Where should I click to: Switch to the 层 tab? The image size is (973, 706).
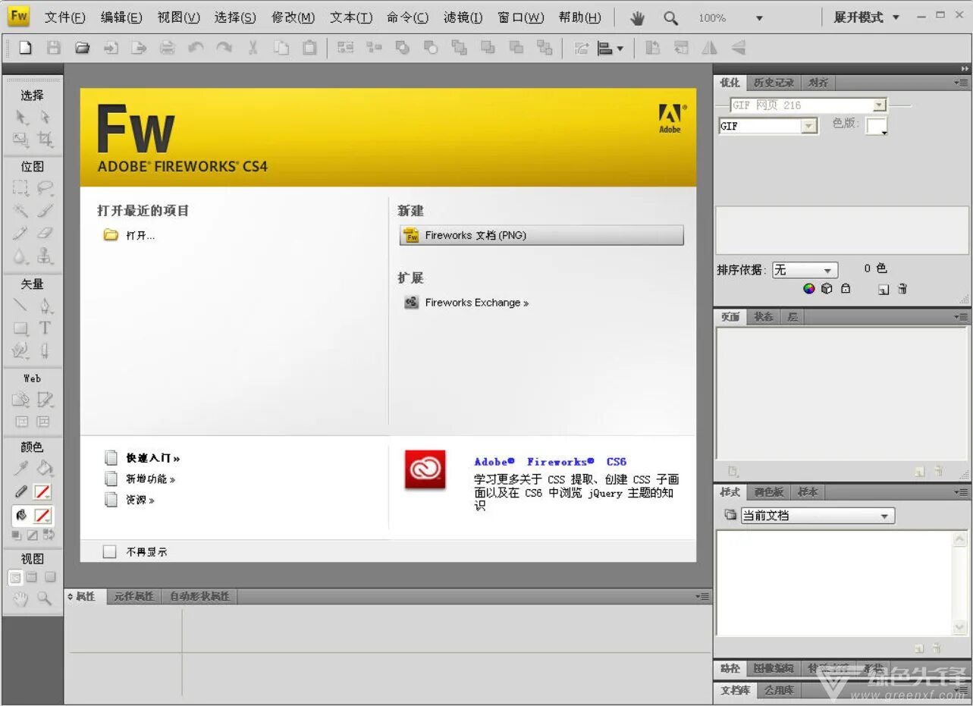click(x=793, y=317)
